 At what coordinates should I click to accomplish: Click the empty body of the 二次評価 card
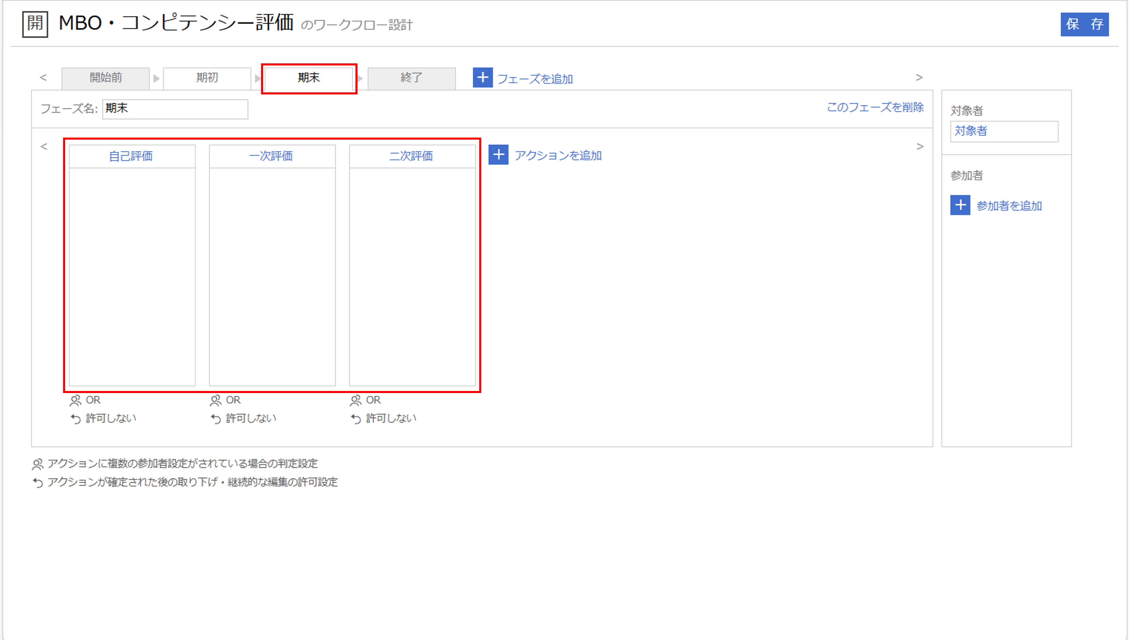(x=413, y=277)
